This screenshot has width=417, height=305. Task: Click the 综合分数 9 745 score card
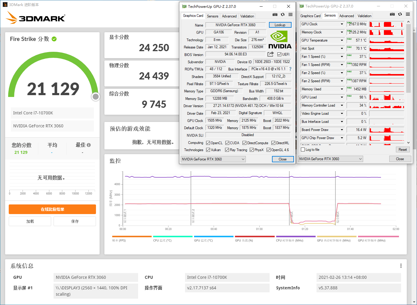(x=141, y=102)
